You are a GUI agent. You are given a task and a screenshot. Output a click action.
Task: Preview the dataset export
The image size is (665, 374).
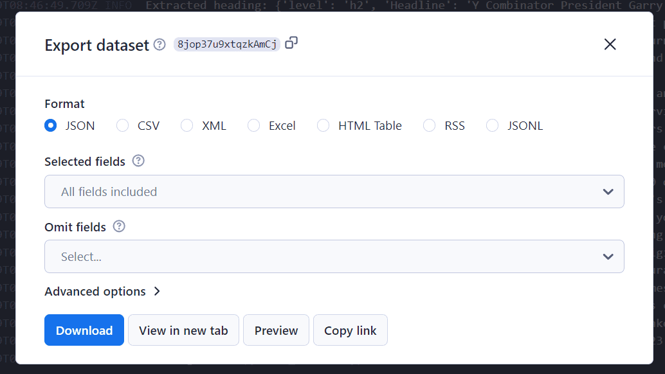[x=276, y=330]
